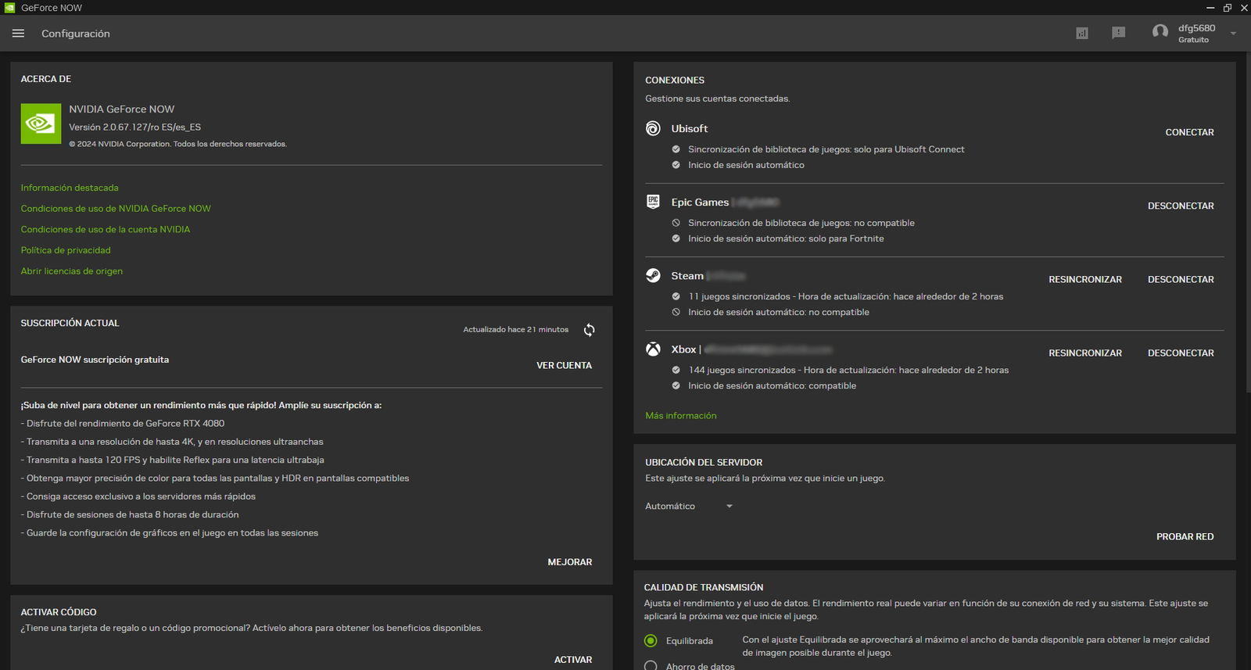Click Xbox automatic login compatible check icon
This screenshot has height=670, width=1251.
point(676,385)
